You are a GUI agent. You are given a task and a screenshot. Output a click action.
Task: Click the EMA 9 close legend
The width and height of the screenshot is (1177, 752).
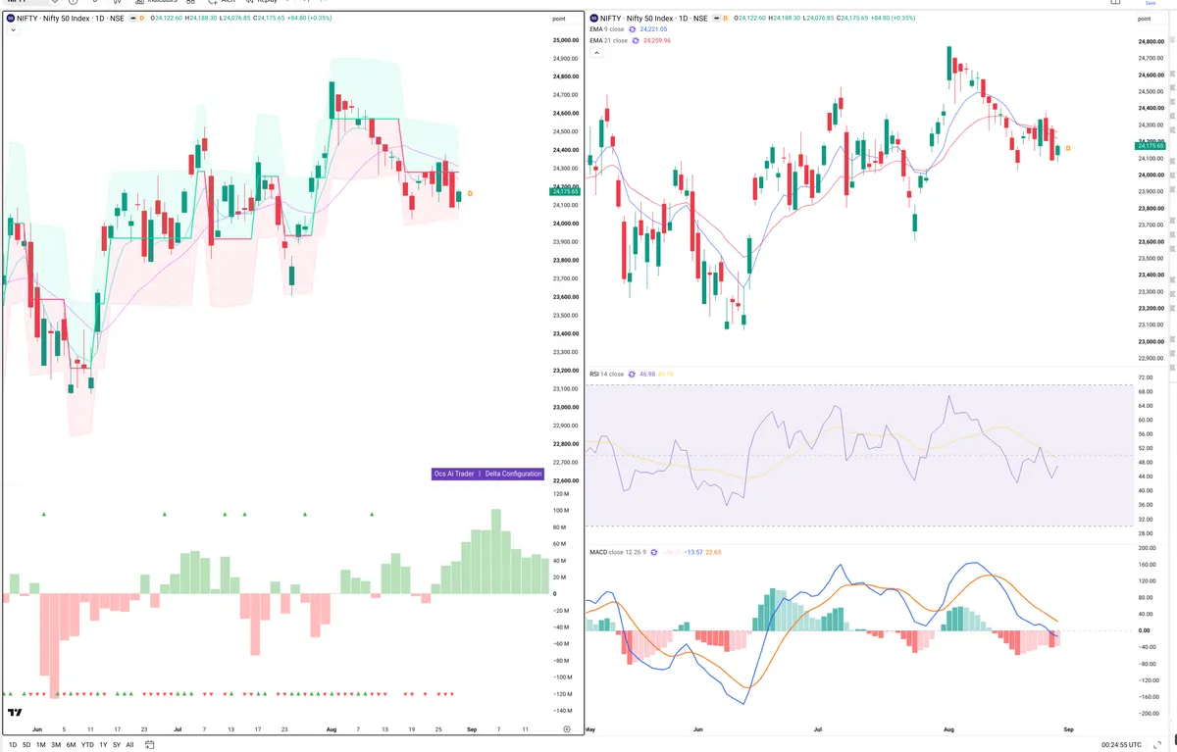[x=607, y=29]
